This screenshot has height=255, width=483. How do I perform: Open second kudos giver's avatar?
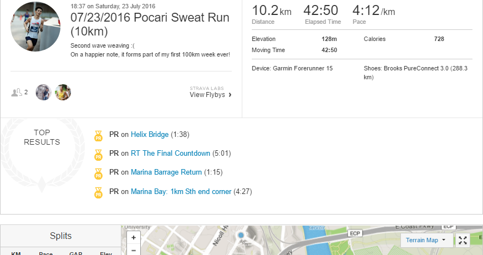(63, 92)
